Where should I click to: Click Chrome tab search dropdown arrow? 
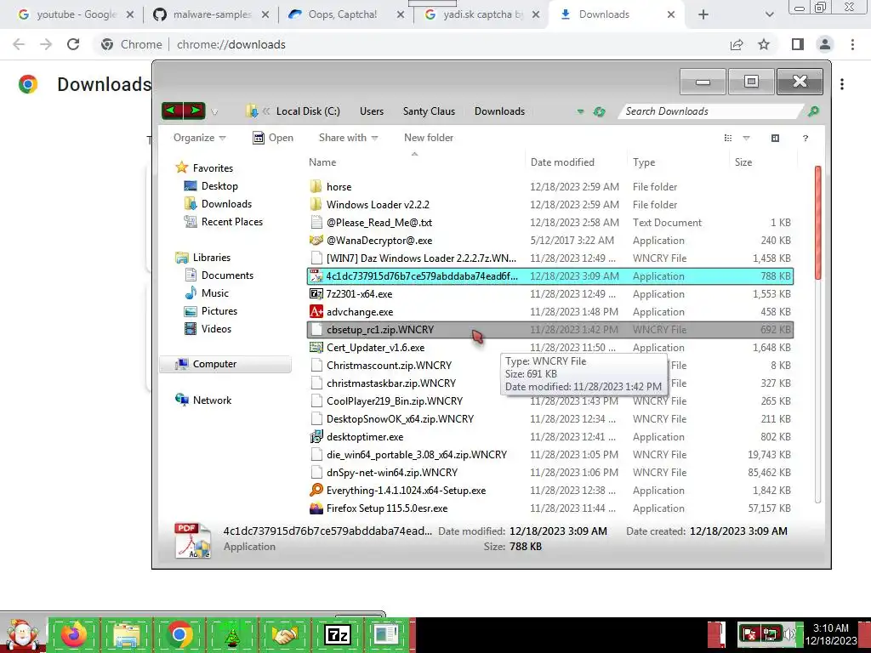click(x=769, y=15)
